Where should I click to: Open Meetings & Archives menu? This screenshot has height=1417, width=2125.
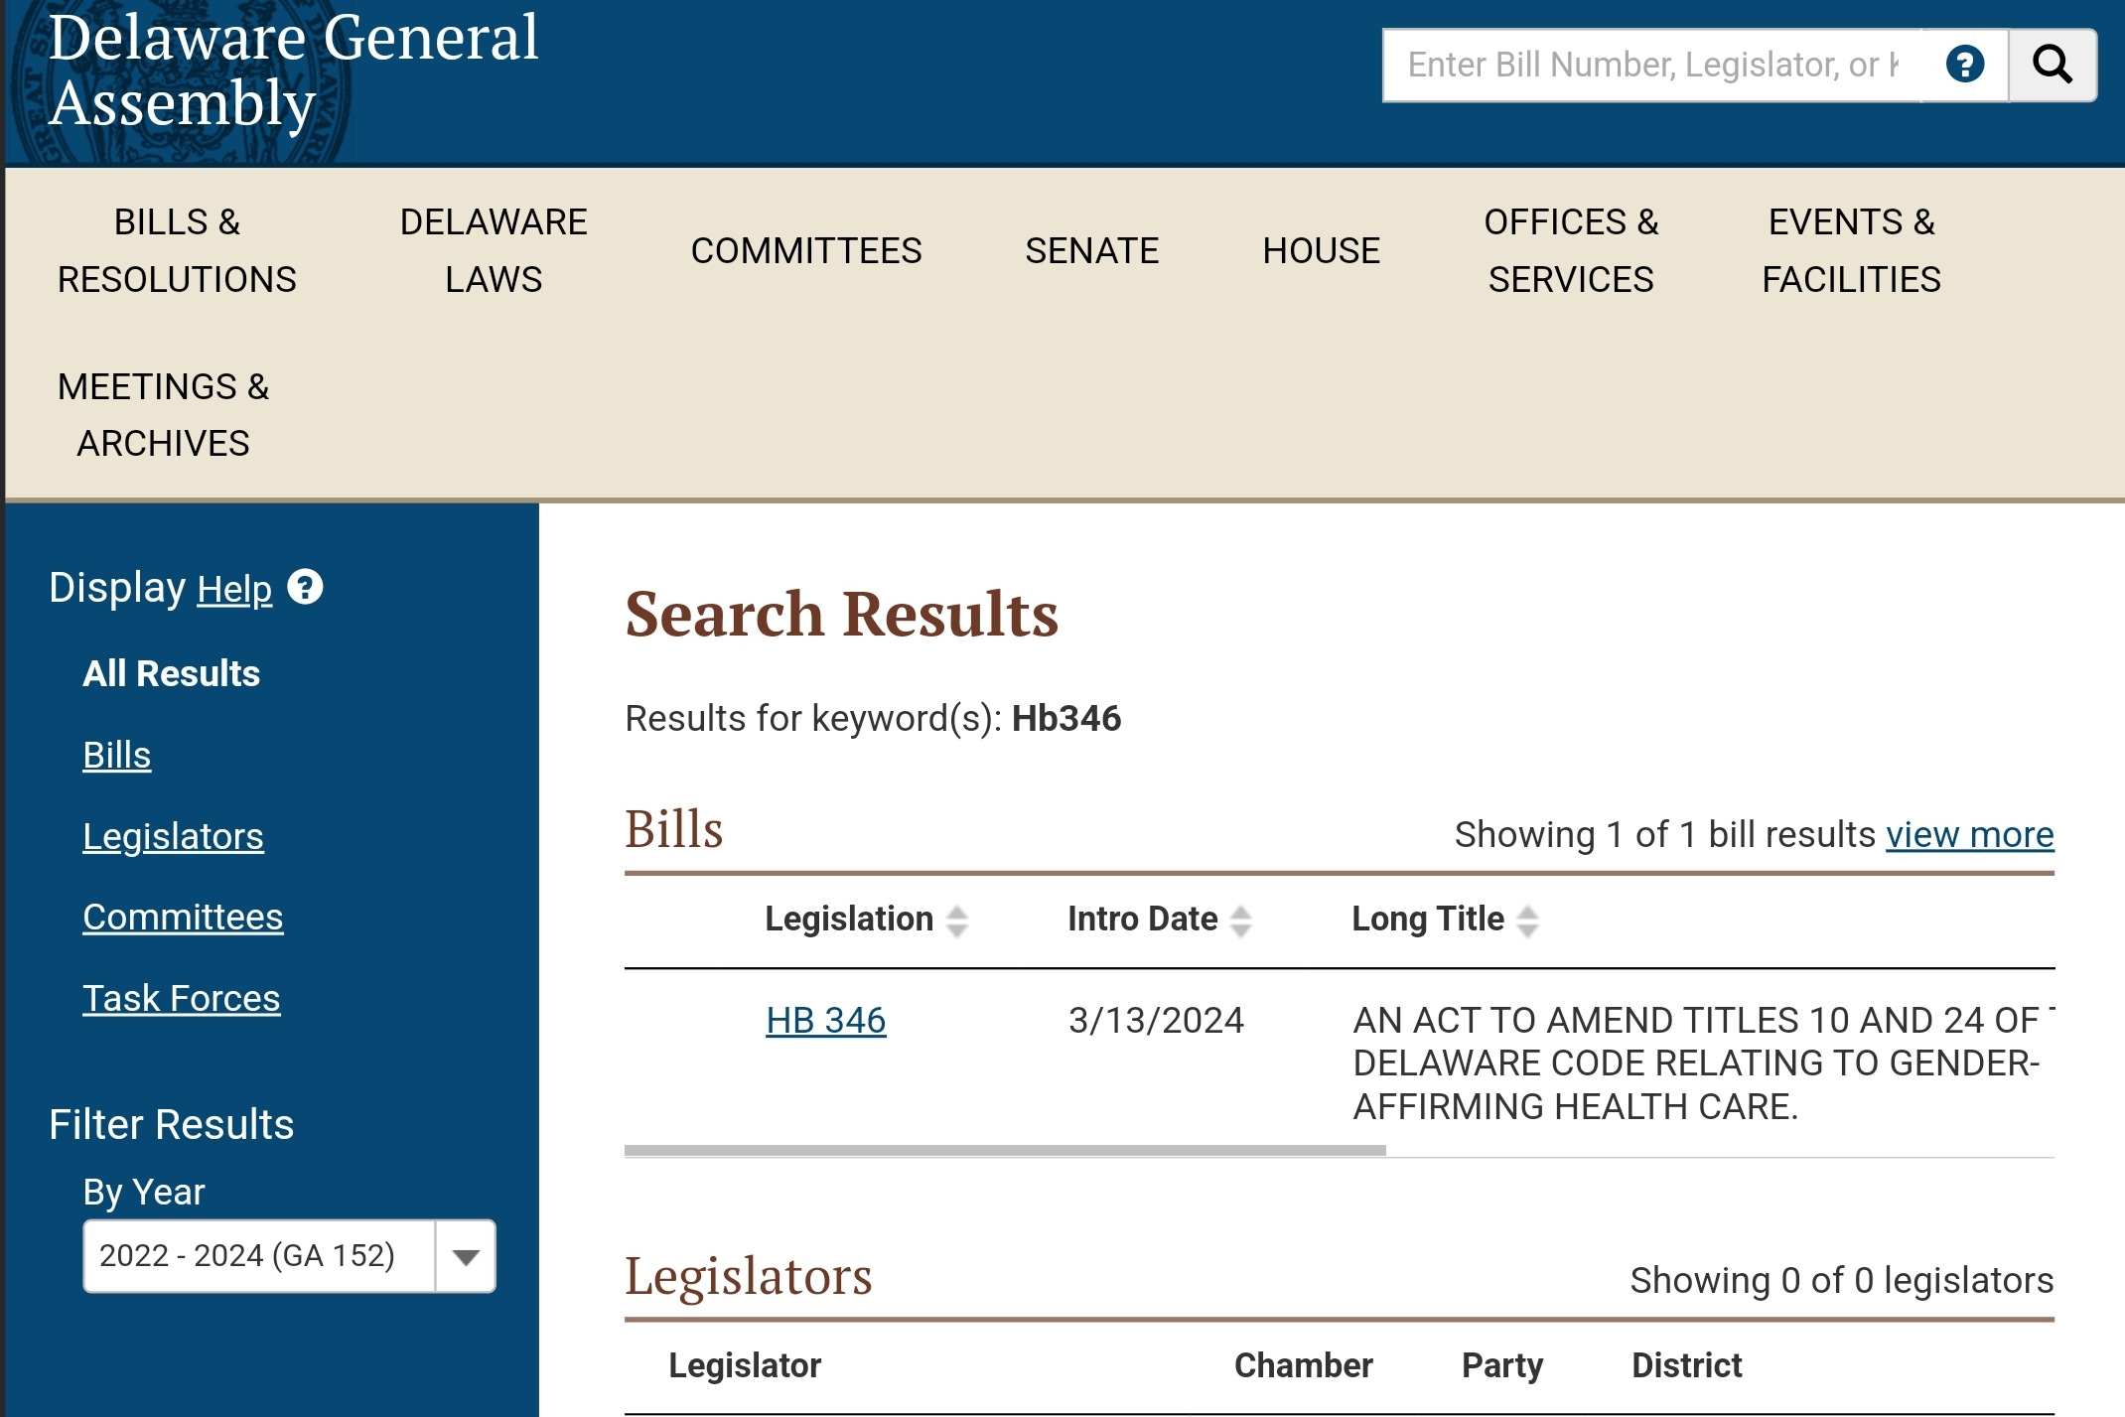click(164, 414)
